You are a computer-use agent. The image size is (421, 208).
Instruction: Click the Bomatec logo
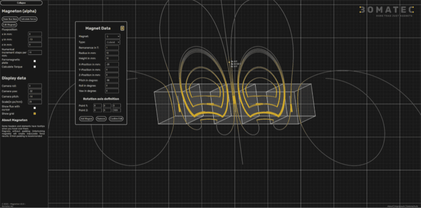[x=389, y=12]
